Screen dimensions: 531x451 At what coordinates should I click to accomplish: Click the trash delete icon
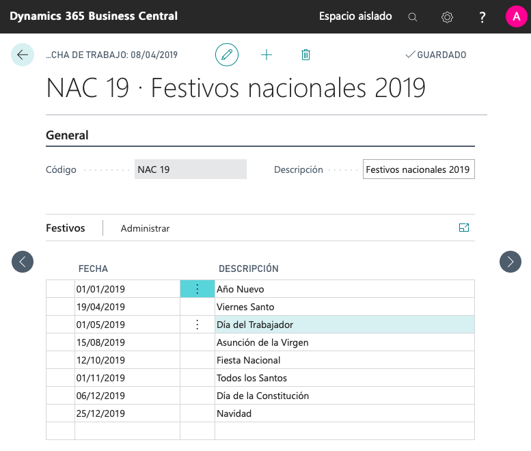pos(305,55)
